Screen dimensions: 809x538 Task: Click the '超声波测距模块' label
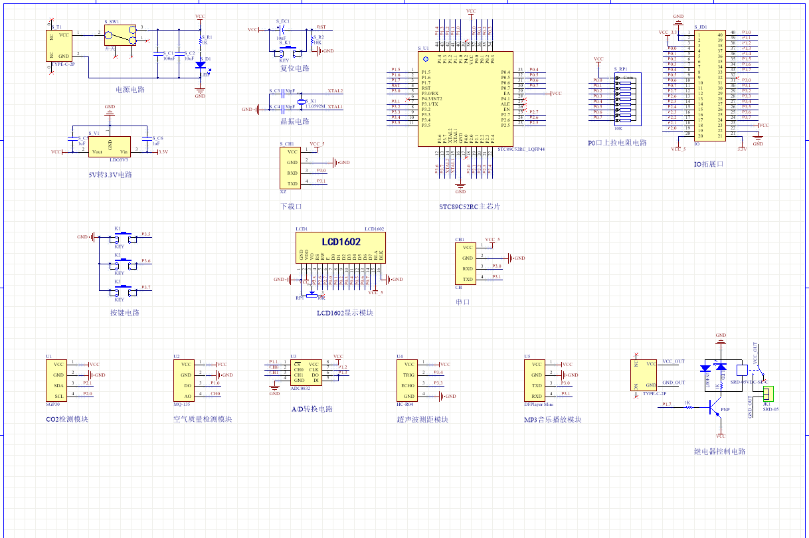point(422,419)
